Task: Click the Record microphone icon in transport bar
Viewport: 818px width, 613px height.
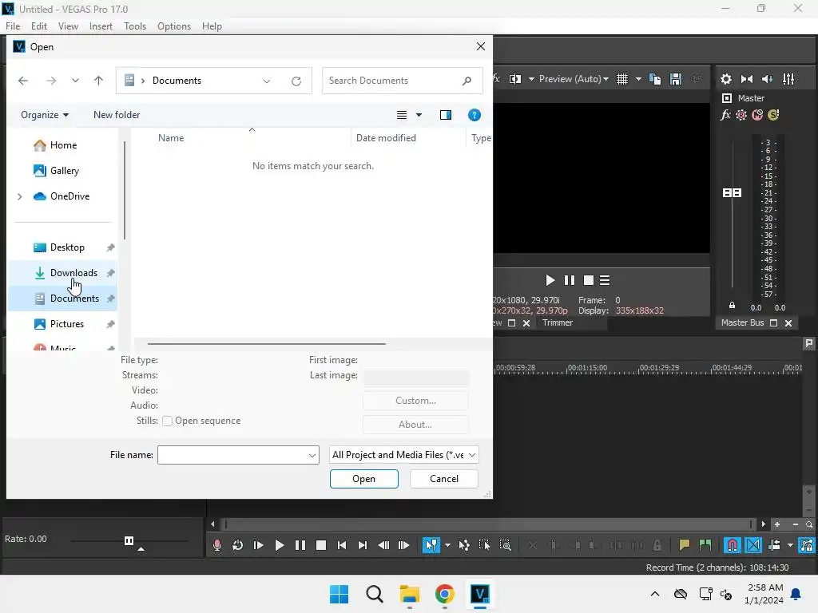Action: point(217,545)
